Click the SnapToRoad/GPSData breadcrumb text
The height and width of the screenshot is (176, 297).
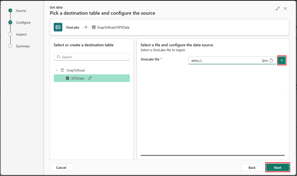click(x=113, y=27)
